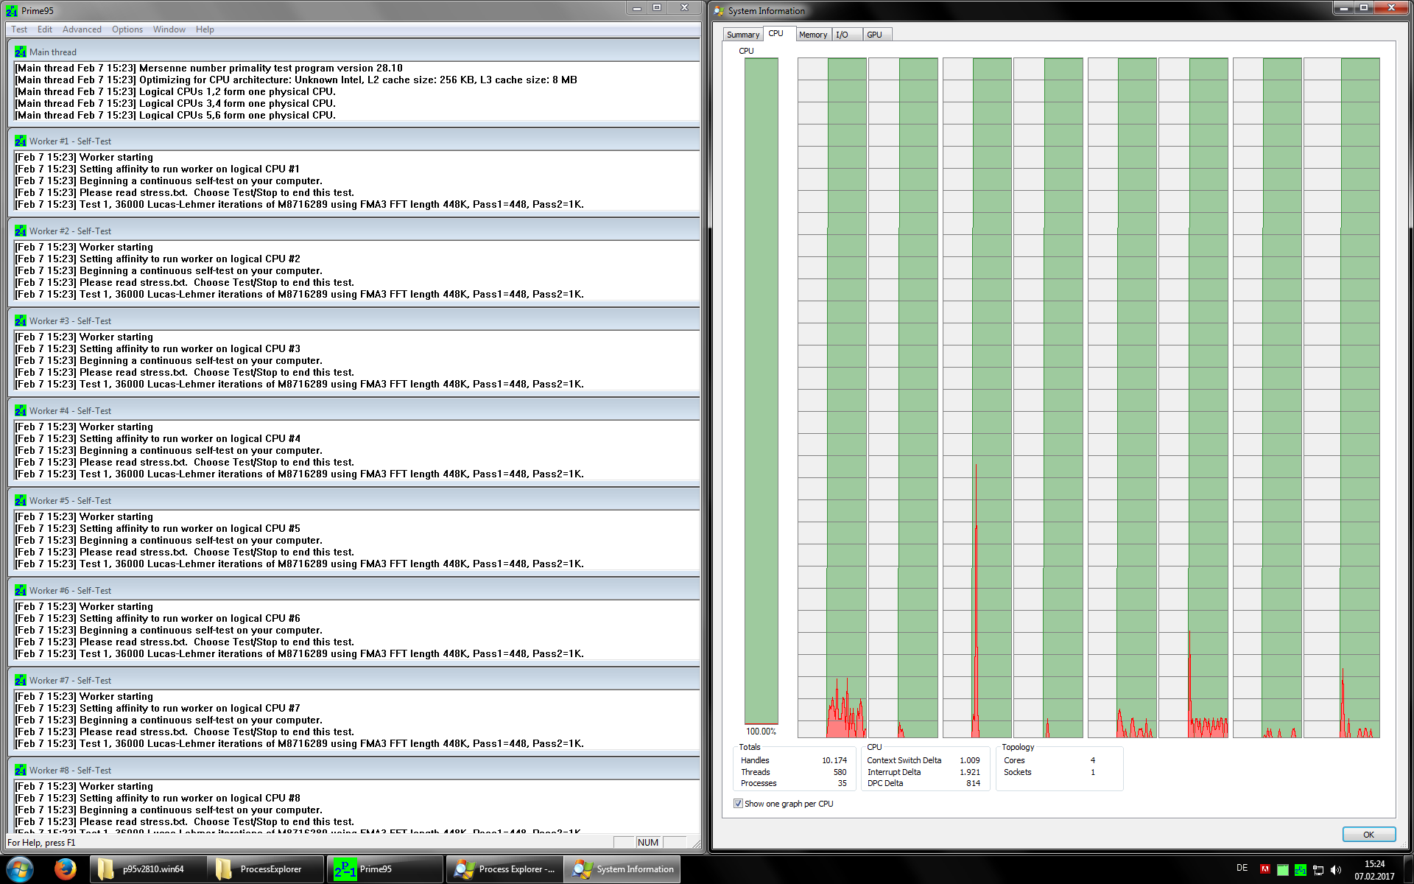Open the Options menu in Prime95

[127, 29]
